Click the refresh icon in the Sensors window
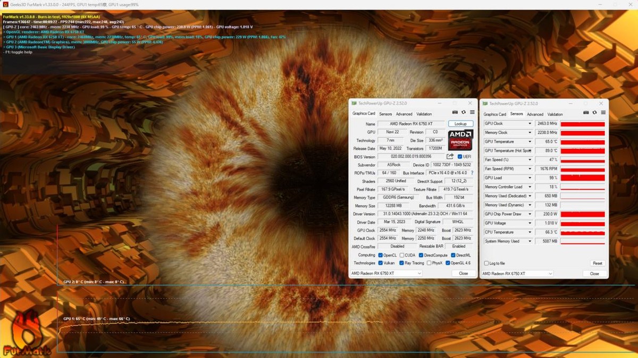Screen dimensions: 638x358 click(x=594, y=113)
